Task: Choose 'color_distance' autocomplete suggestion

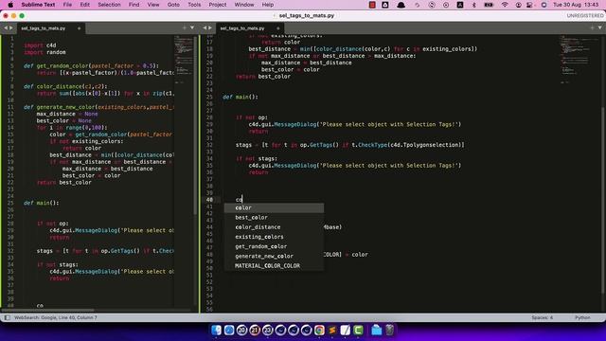Action: coord(274,227)
